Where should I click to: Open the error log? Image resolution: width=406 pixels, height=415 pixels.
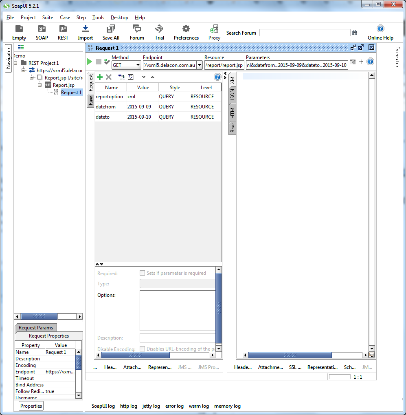[x=174, y=406]
